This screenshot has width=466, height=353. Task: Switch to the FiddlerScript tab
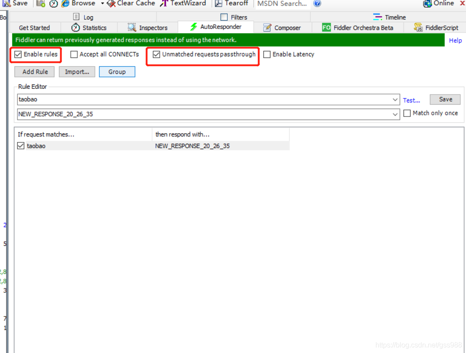[x=436, y=28]
